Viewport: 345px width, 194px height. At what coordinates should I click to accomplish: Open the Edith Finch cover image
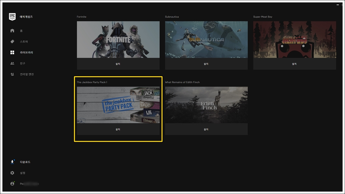[206, 105]
